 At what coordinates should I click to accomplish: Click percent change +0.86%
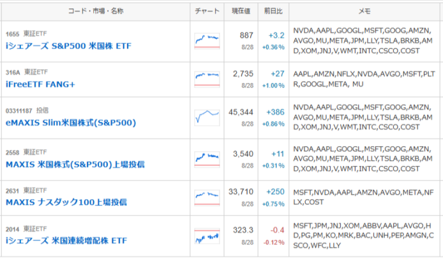tap(273, 124)
